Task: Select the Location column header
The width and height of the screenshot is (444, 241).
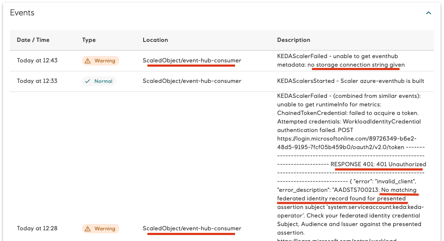Action: (x=155, y=40)
